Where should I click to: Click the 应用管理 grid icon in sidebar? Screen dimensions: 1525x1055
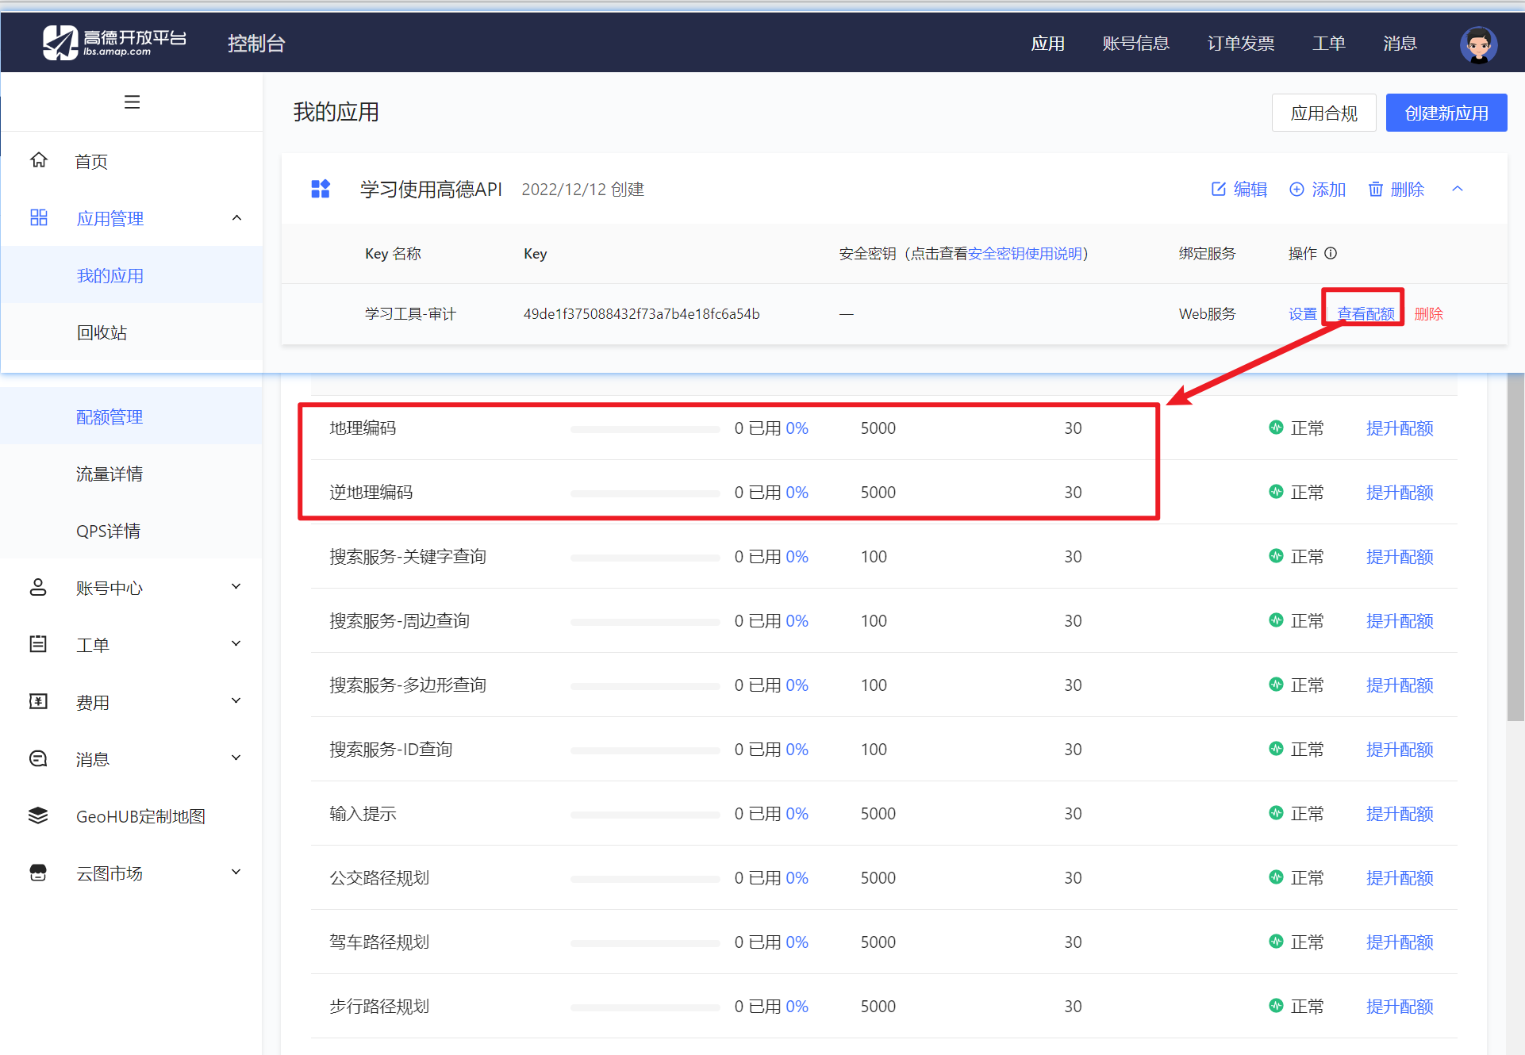tap(38, 217)
